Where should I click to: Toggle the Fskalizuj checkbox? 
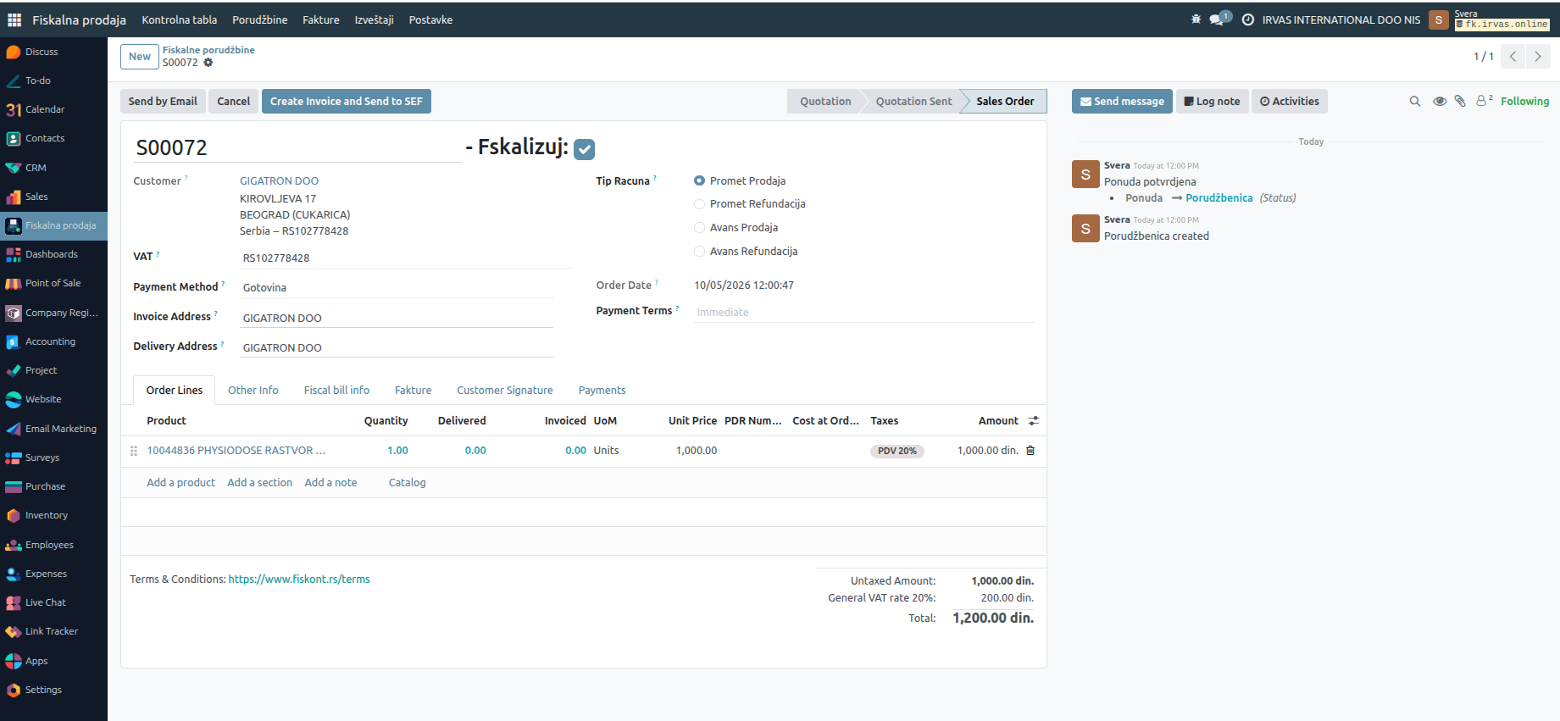(x=584, y=149)
